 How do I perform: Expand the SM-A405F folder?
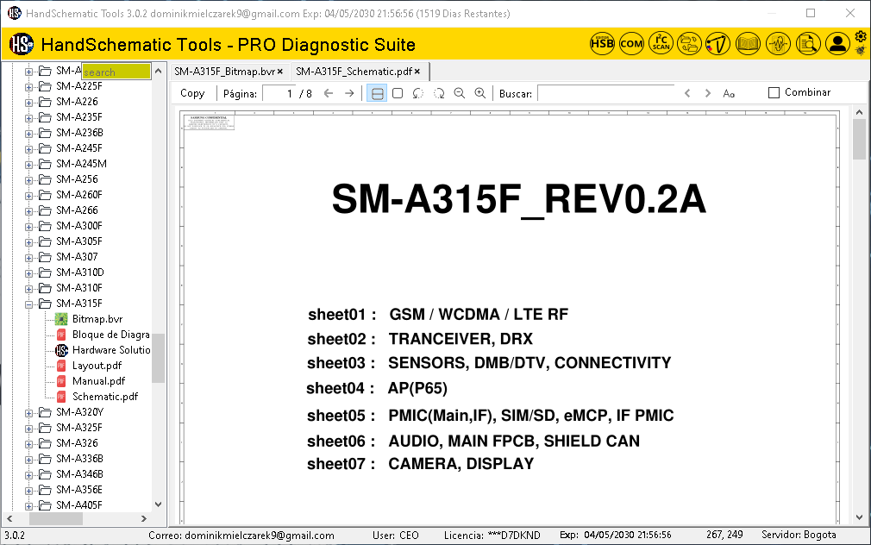pyautogui.click(x=28, y=506)
